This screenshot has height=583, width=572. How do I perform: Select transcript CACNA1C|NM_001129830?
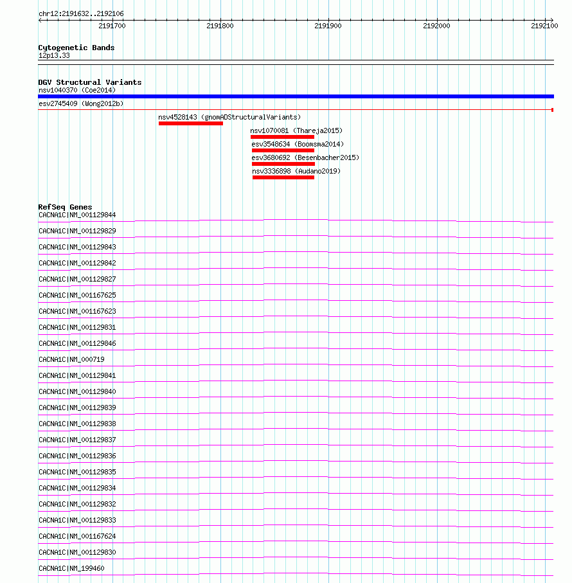pyautogui.click(x=77, y=553)
